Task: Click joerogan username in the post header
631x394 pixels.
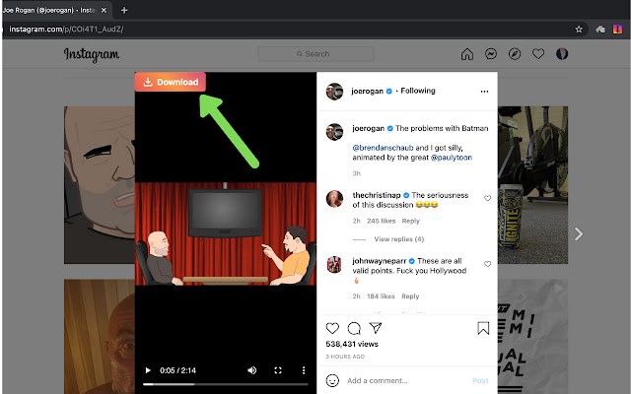Action: coord(367,91)
